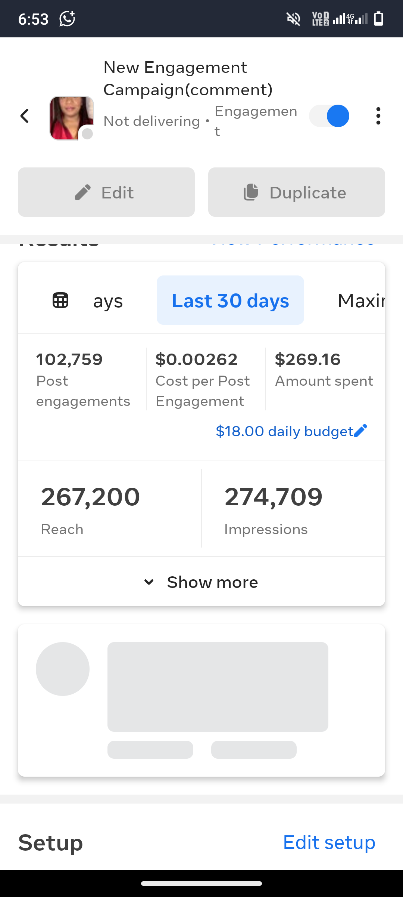The image size is (403, 897).
Task: Switch to the Maximum date range tab
Action: coord(361,300)
